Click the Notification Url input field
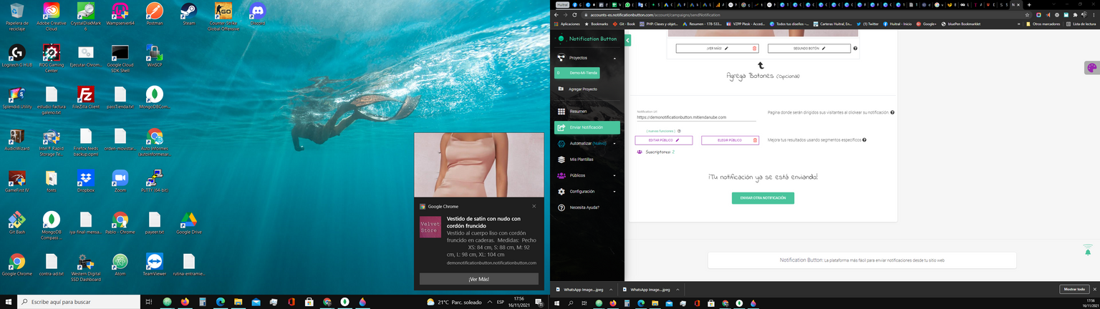Screen dimensions: 1100x309 coord(695,117)
